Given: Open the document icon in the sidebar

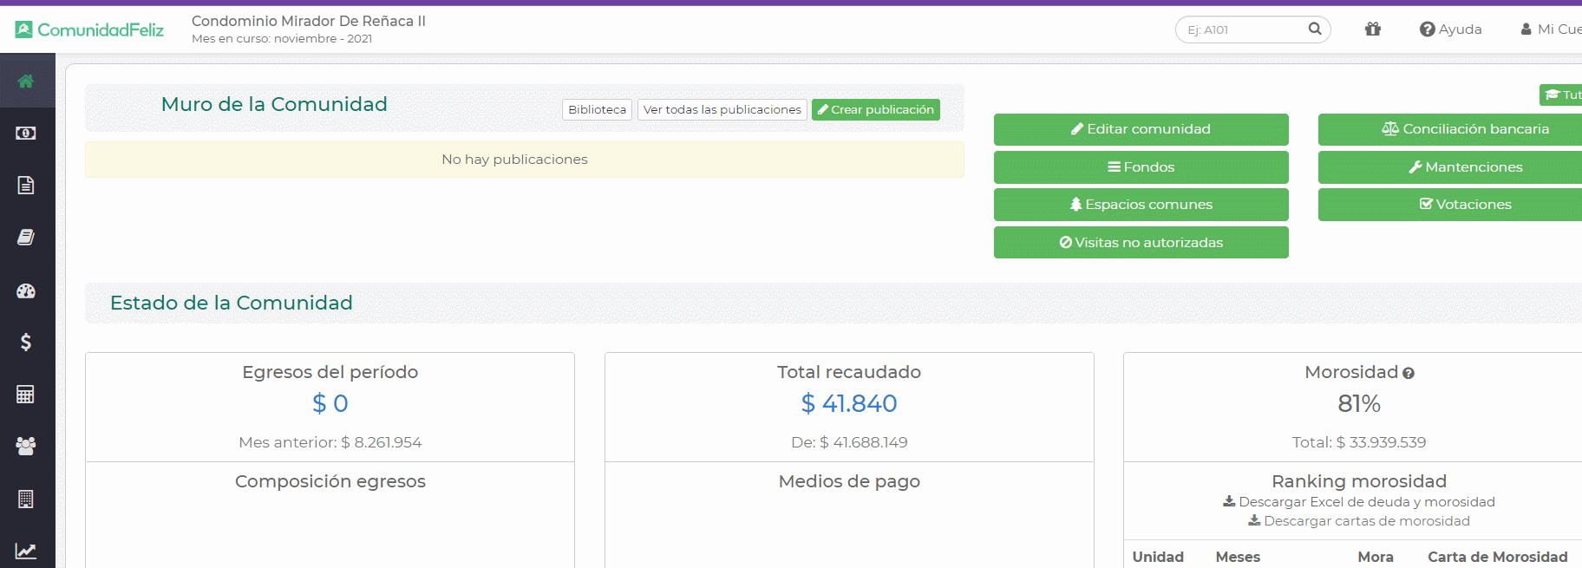Looking at the screenshot, I should coord(26,185).
